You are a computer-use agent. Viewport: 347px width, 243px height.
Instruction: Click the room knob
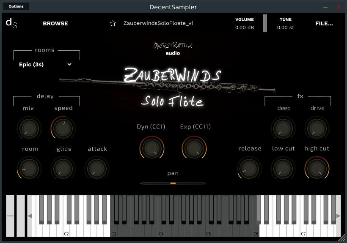tap(29, 169)
